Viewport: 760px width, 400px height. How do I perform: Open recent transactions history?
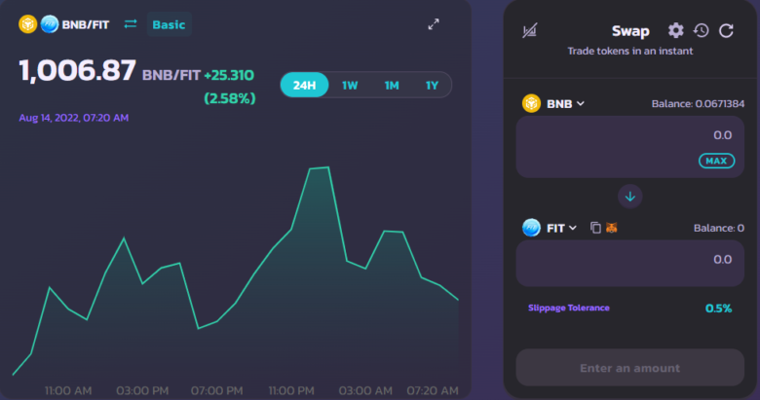tap(701, 30)
